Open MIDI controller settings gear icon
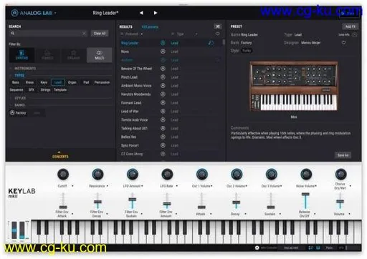This screenshot has width=367, height=259. (x=257, y=248)
